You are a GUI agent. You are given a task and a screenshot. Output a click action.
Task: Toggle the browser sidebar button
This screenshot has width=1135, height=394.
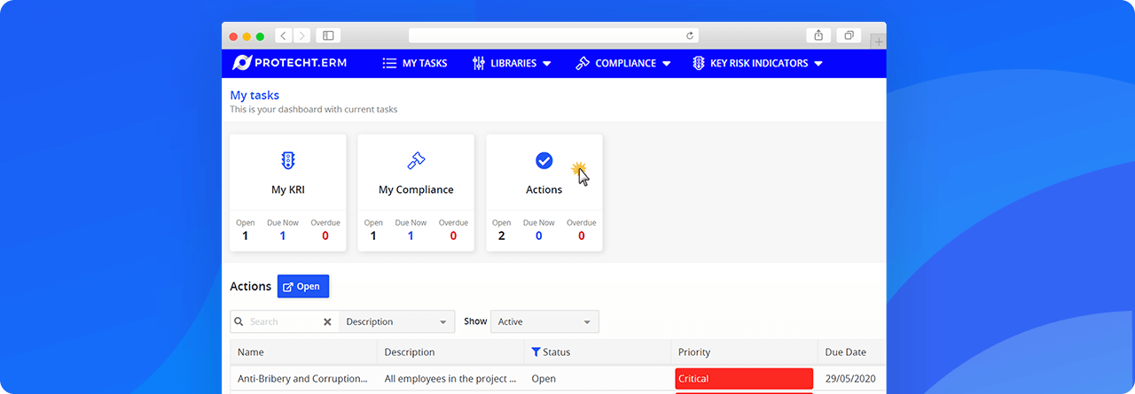tap(328, 35)
